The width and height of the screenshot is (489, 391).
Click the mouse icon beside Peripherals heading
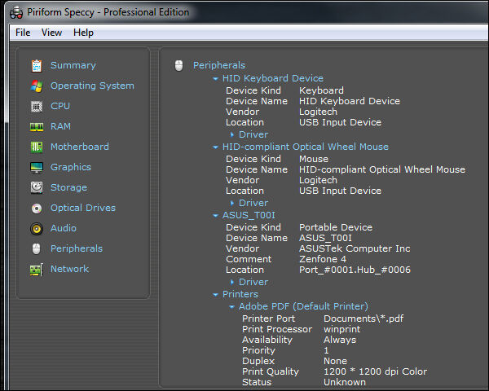178,65
